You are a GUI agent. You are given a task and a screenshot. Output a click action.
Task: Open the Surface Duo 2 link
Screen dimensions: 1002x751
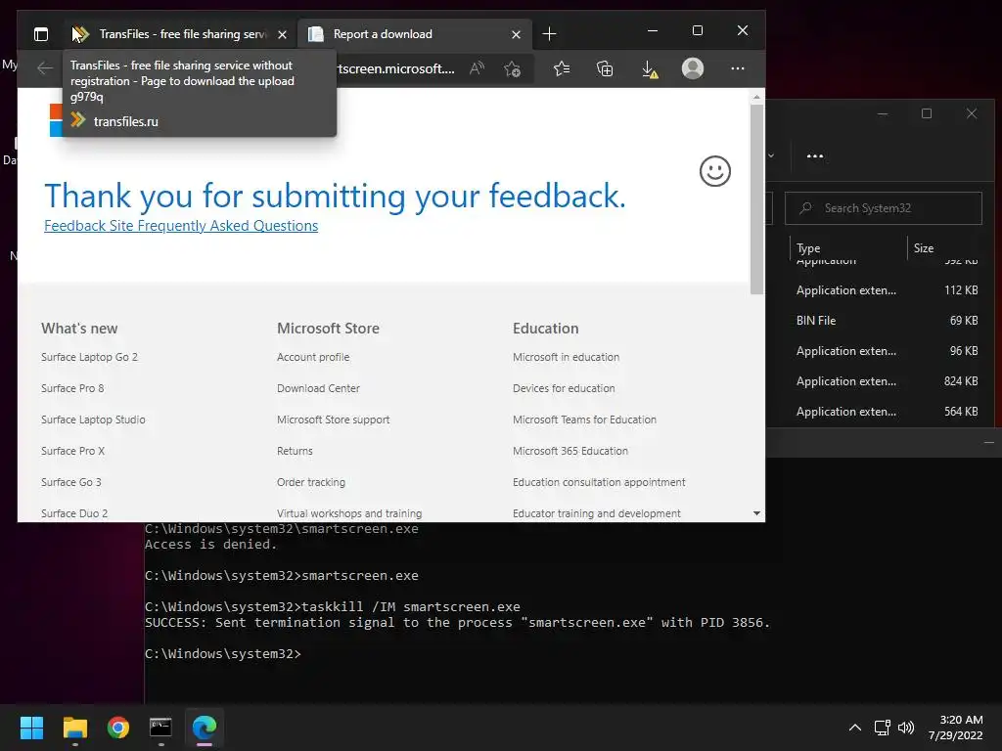click(x=74, y=513)
